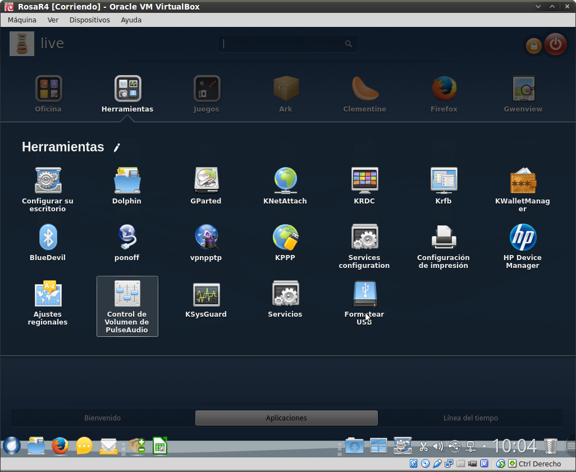The width and height of the screenshot is (576, 472).
Task: Open BlueDevil Bluetooth tool
Action: [x=48, y=238]
